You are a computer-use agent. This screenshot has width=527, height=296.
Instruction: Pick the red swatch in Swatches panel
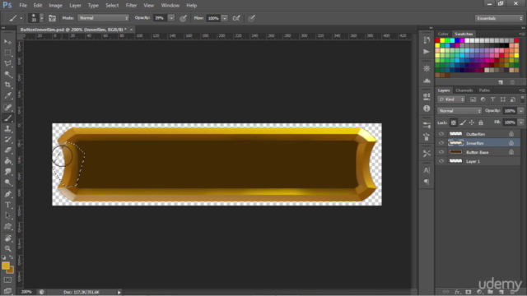pyautogui.click(x=437, y=40)
